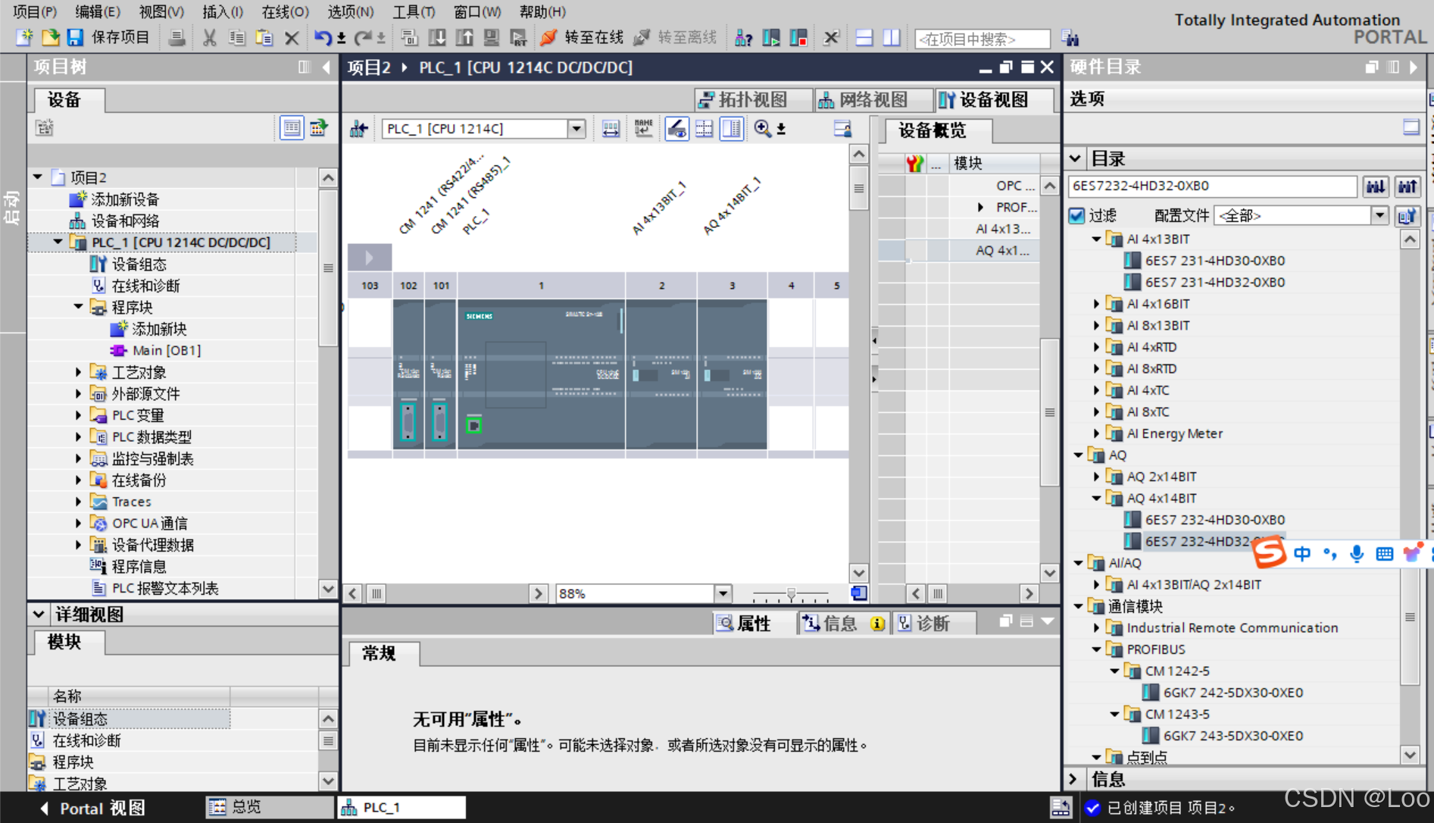Toggle the 过滤 filter checkbox
1434x823 pixels.
(1076, 216)
